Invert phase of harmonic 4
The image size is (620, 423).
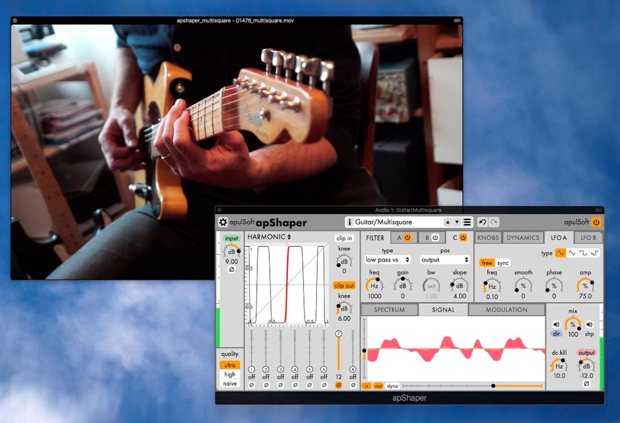pyautogui.click(x=295, y=385)
